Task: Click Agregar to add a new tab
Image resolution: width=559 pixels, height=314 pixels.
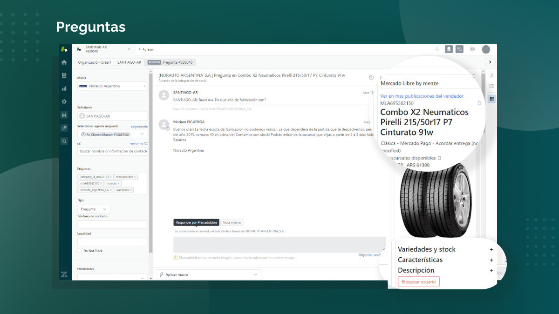Action: coord(146,49)
